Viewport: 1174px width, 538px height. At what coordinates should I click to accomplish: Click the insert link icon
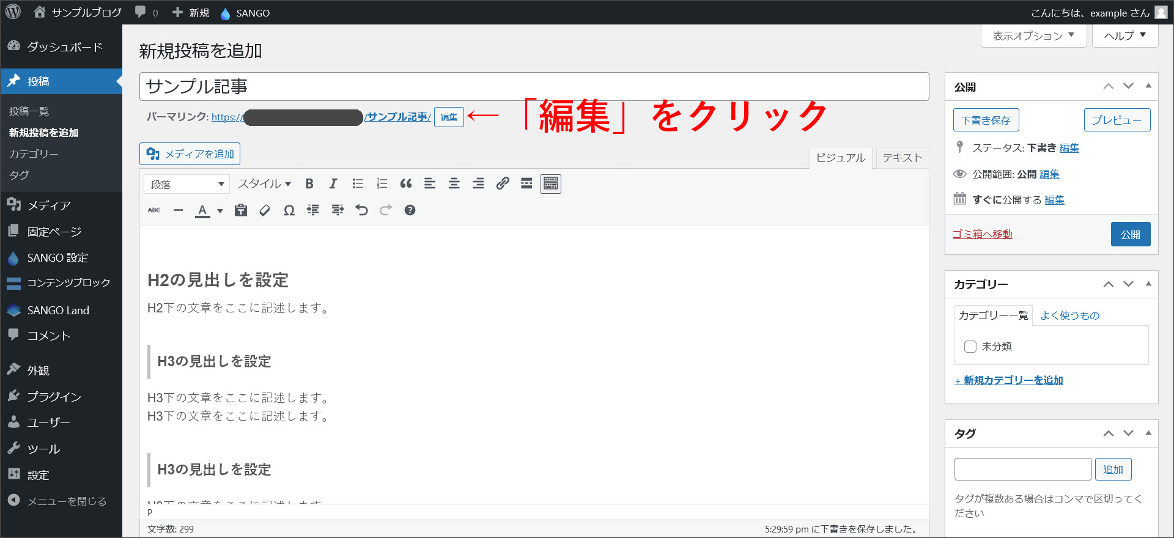503,184
